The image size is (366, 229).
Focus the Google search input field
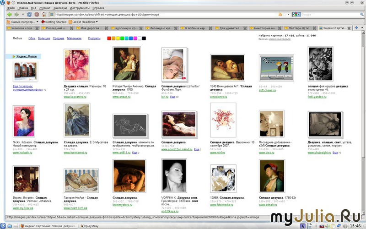tap(330, 15)
